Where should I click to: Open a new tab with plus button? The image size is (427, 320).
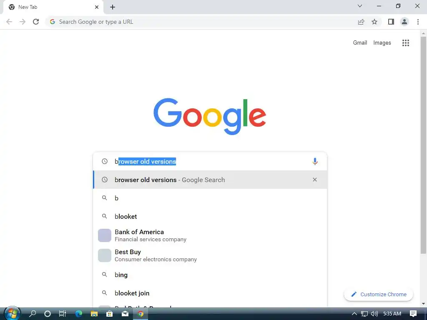tap(113, 7)
